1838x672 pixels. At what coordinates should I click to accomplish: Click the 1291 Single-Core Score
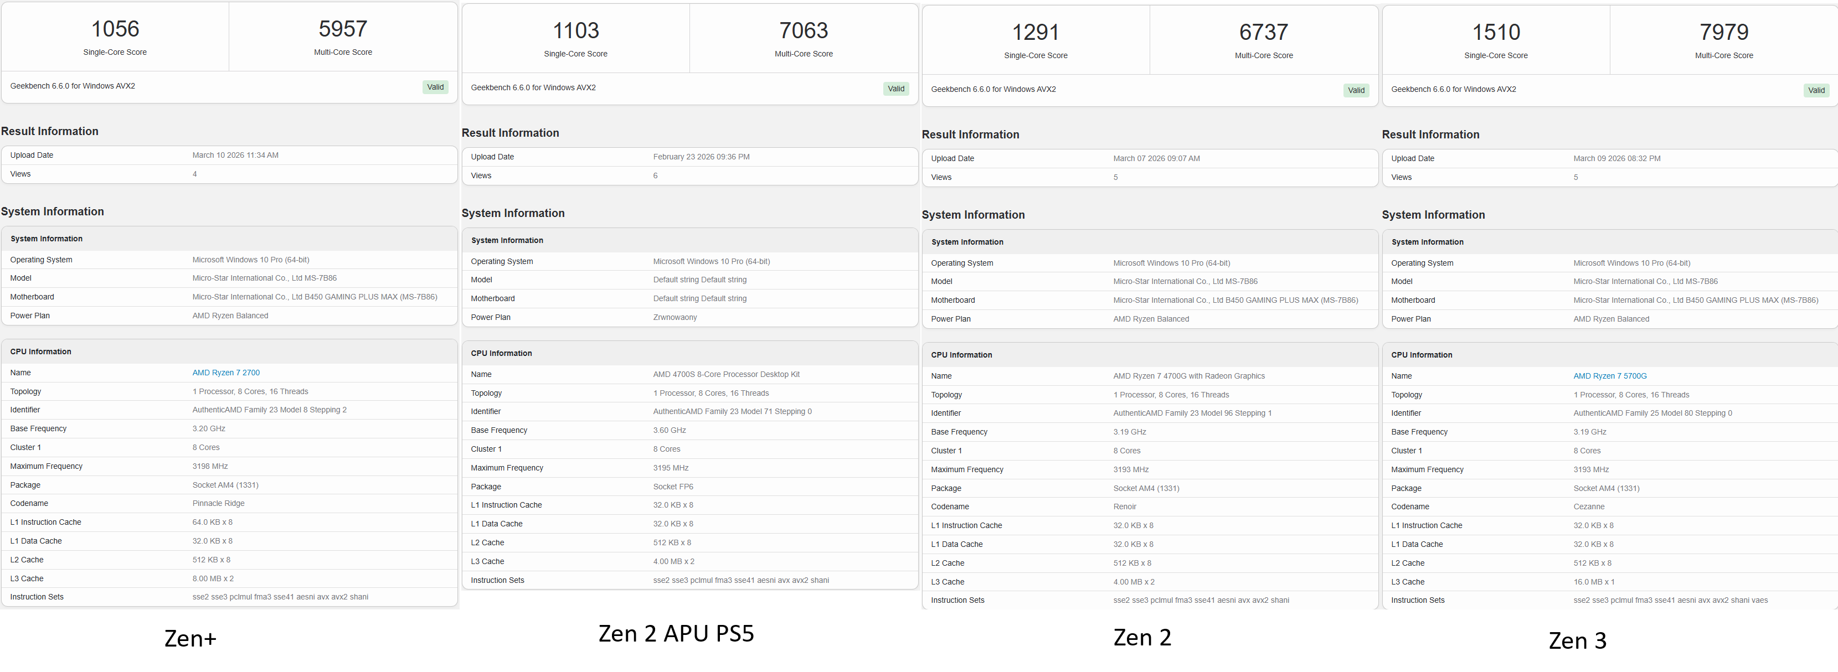tap(1036, 32)
